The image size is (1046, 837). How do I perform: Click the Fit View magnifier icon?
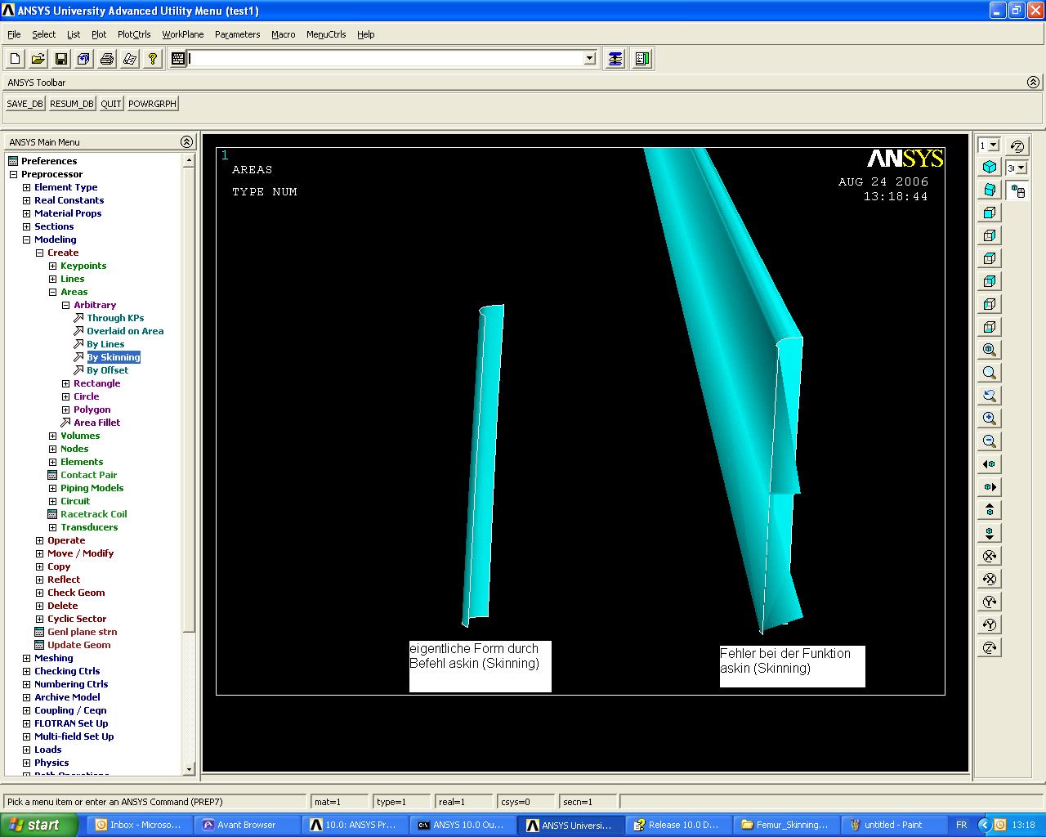pyautogui.click(x=990, y=350)
